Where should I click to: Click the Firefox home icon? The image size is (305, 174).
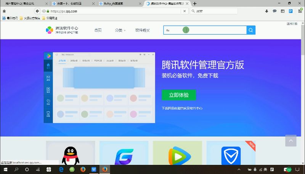click(x=4, y=11)
